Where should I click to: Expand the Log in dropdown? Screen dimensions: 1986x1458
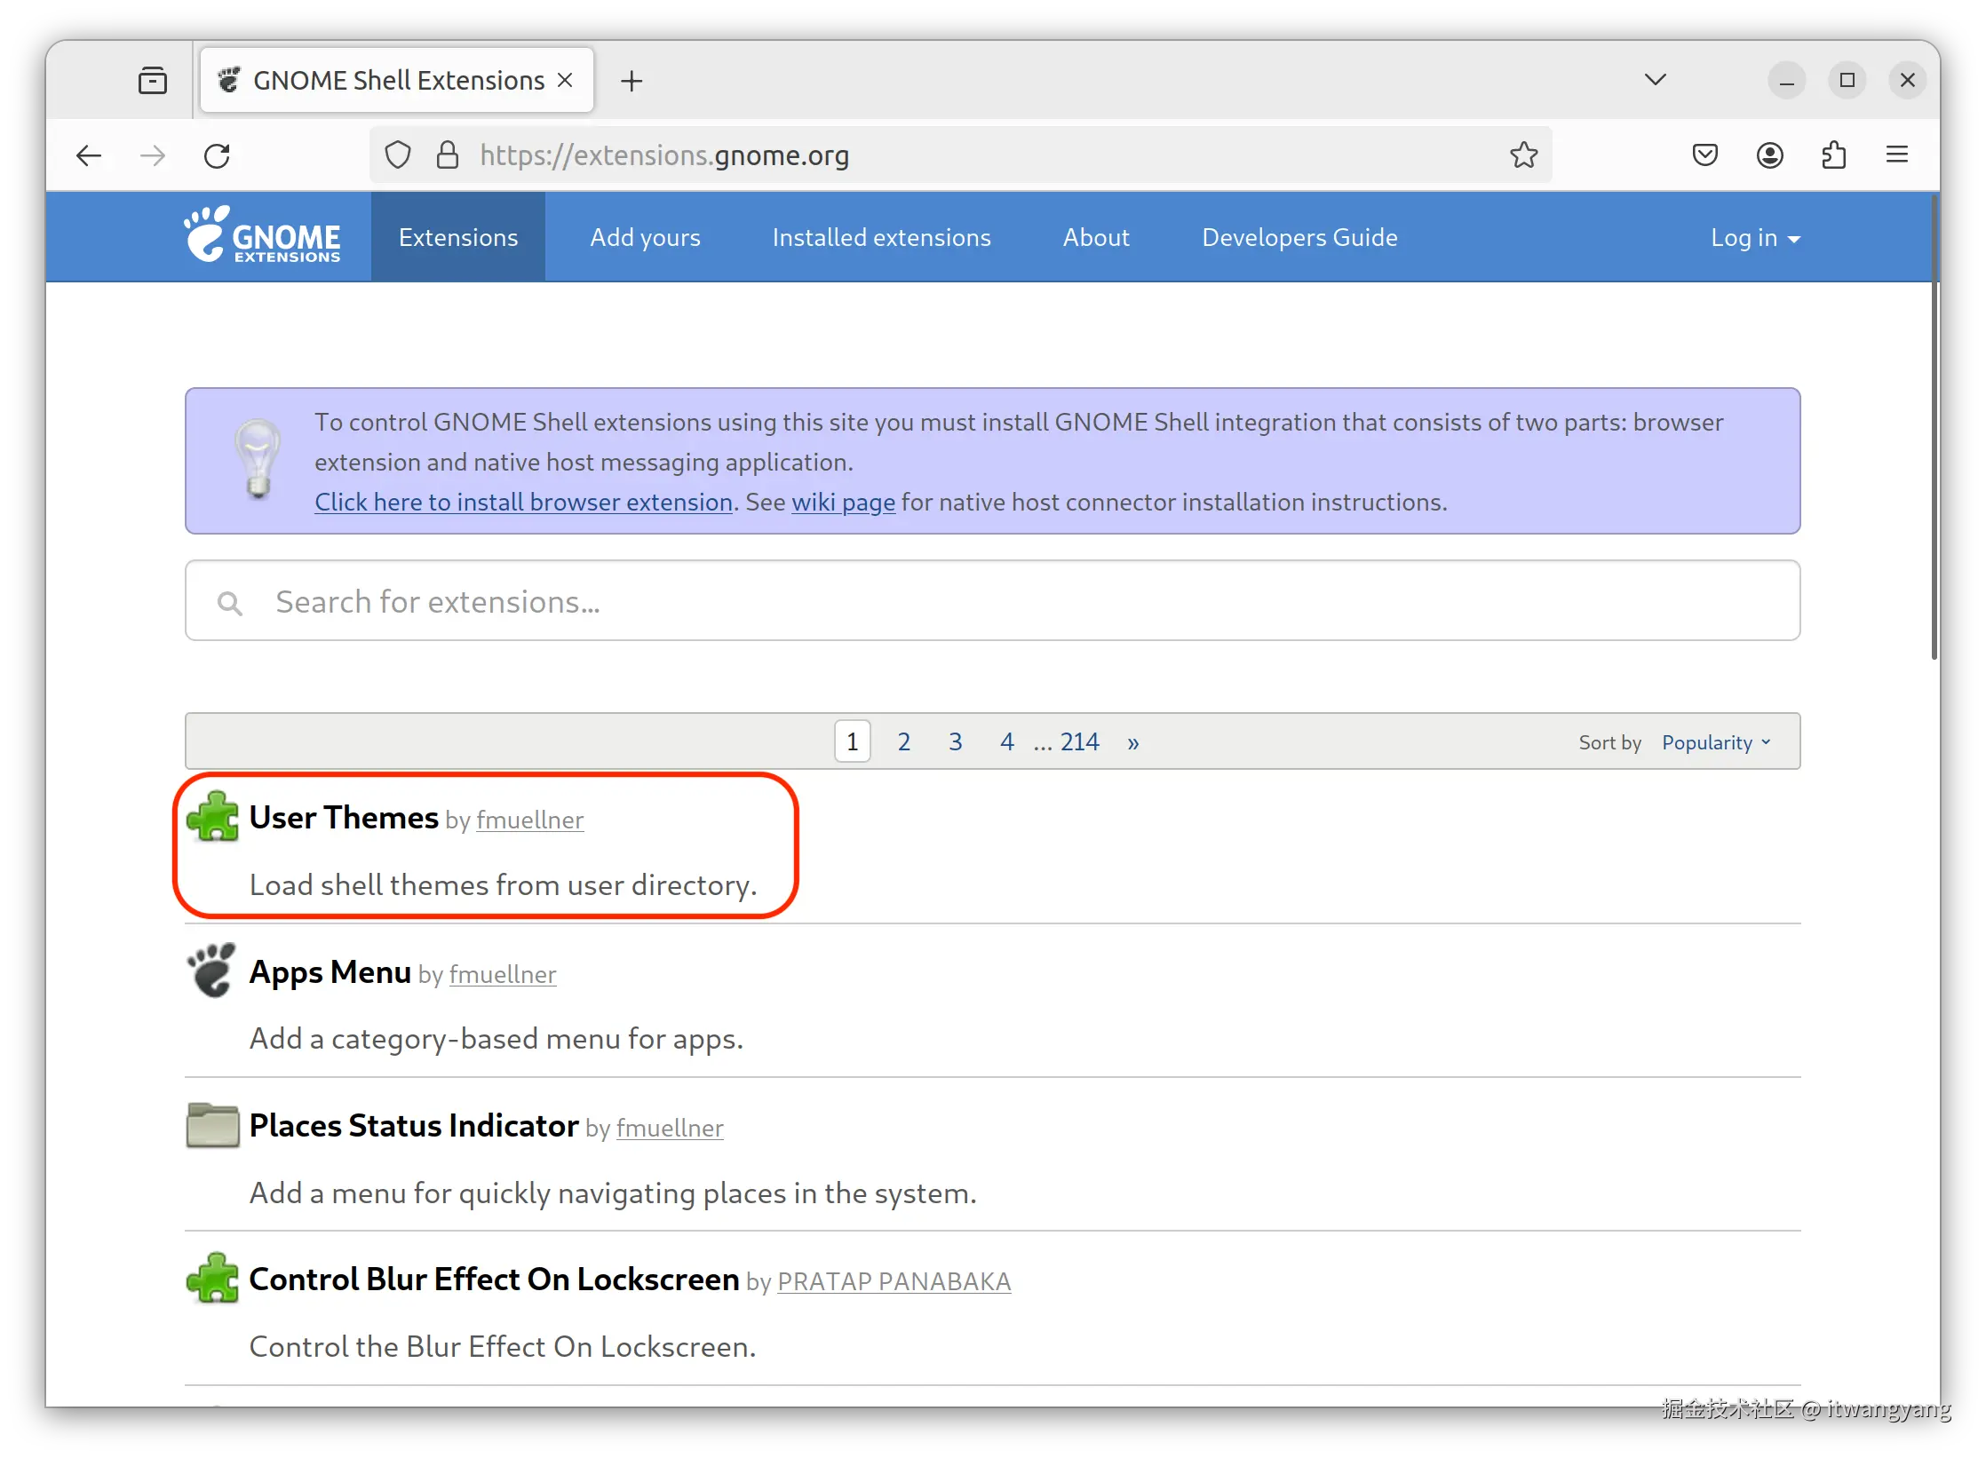[1754, 238]
